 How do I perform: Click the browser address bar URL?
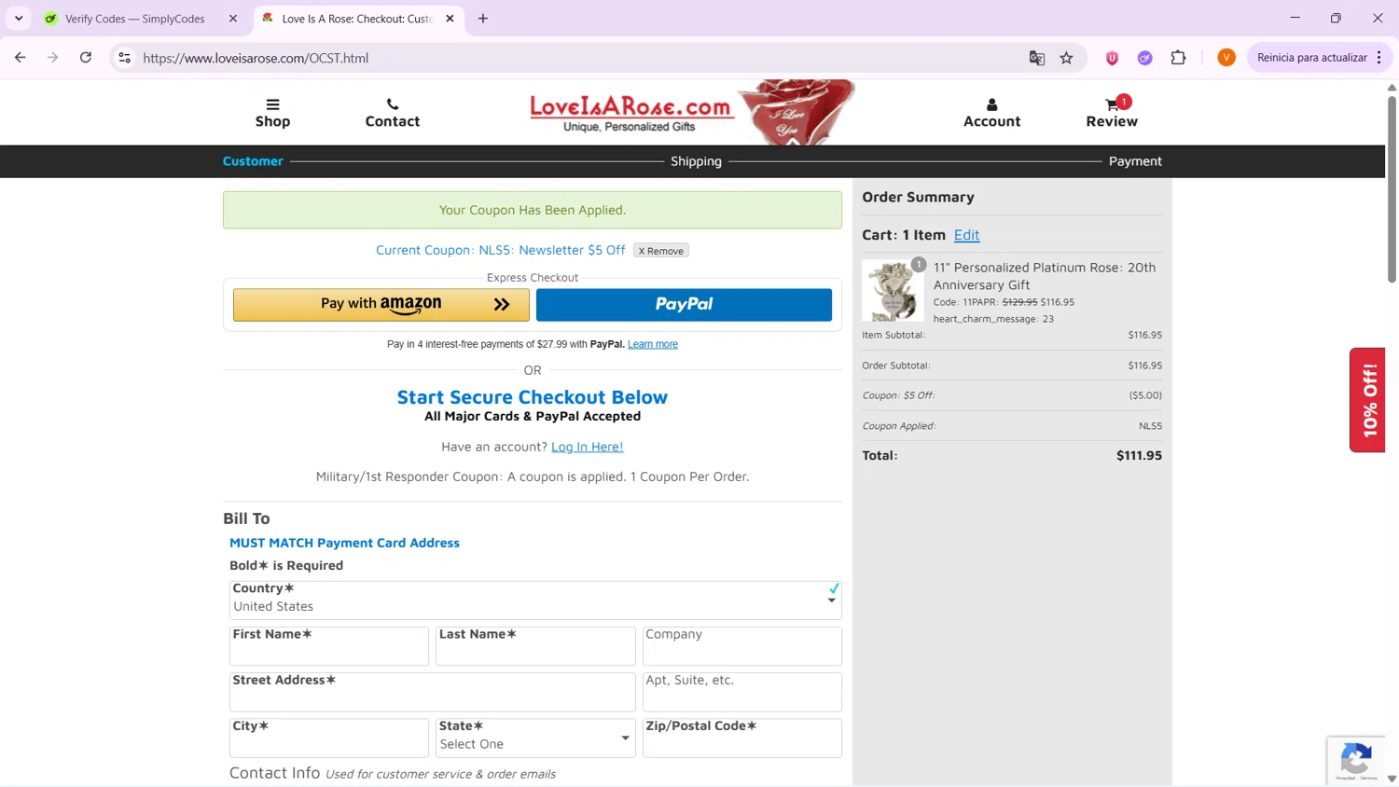pyautogui.click(x=256, y=58)
